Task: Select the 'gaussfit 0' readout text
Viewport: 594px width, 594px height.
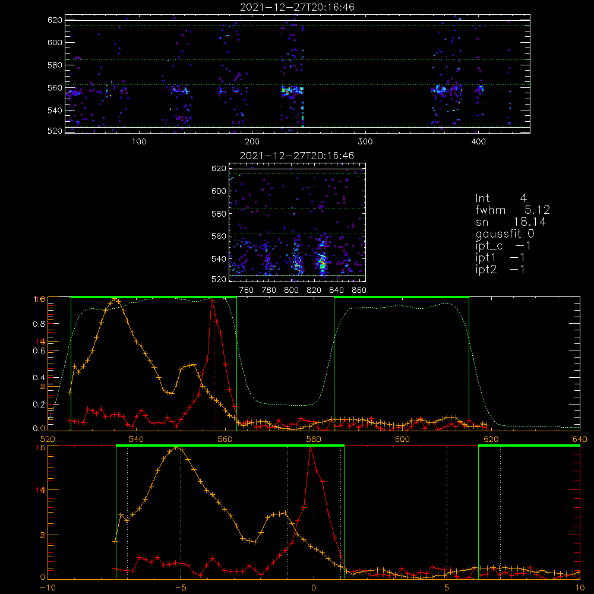Action: tap(505, 234)
